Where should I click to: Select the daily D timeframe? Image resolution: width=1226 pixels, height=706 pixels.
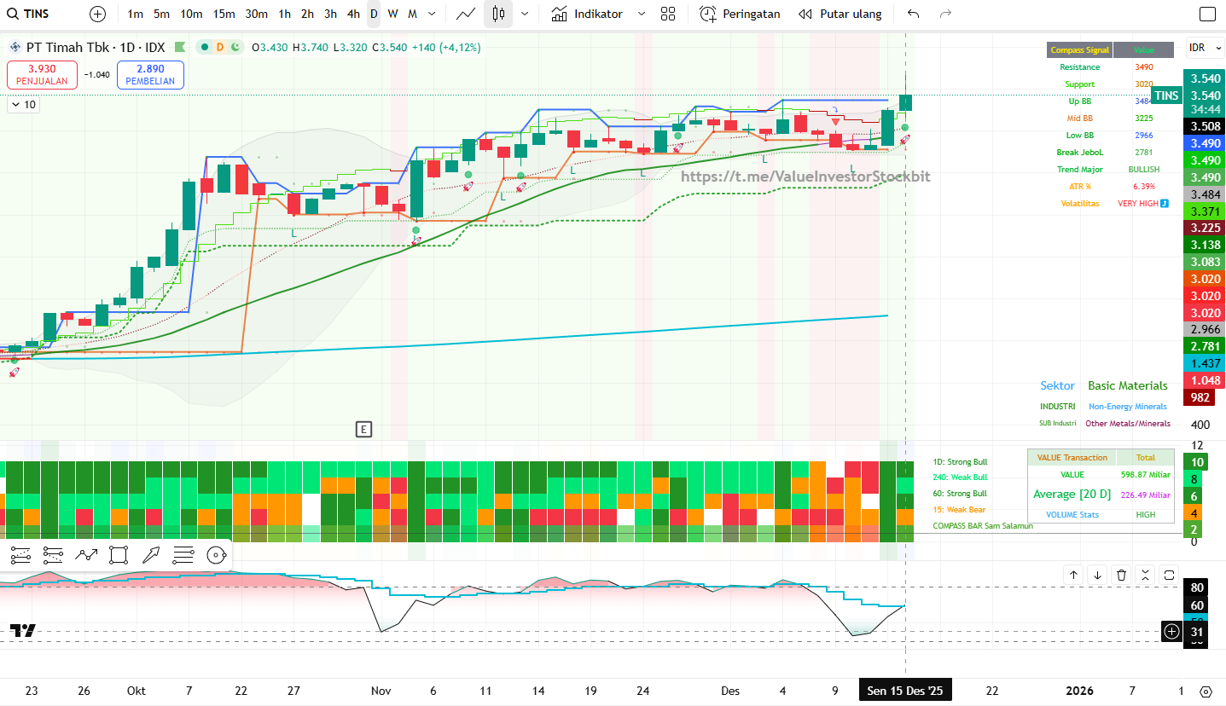[374, 14]
